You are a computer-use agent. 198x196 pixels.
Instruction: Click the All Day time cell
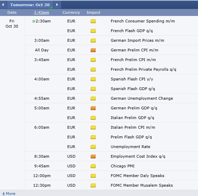[42, 50]
